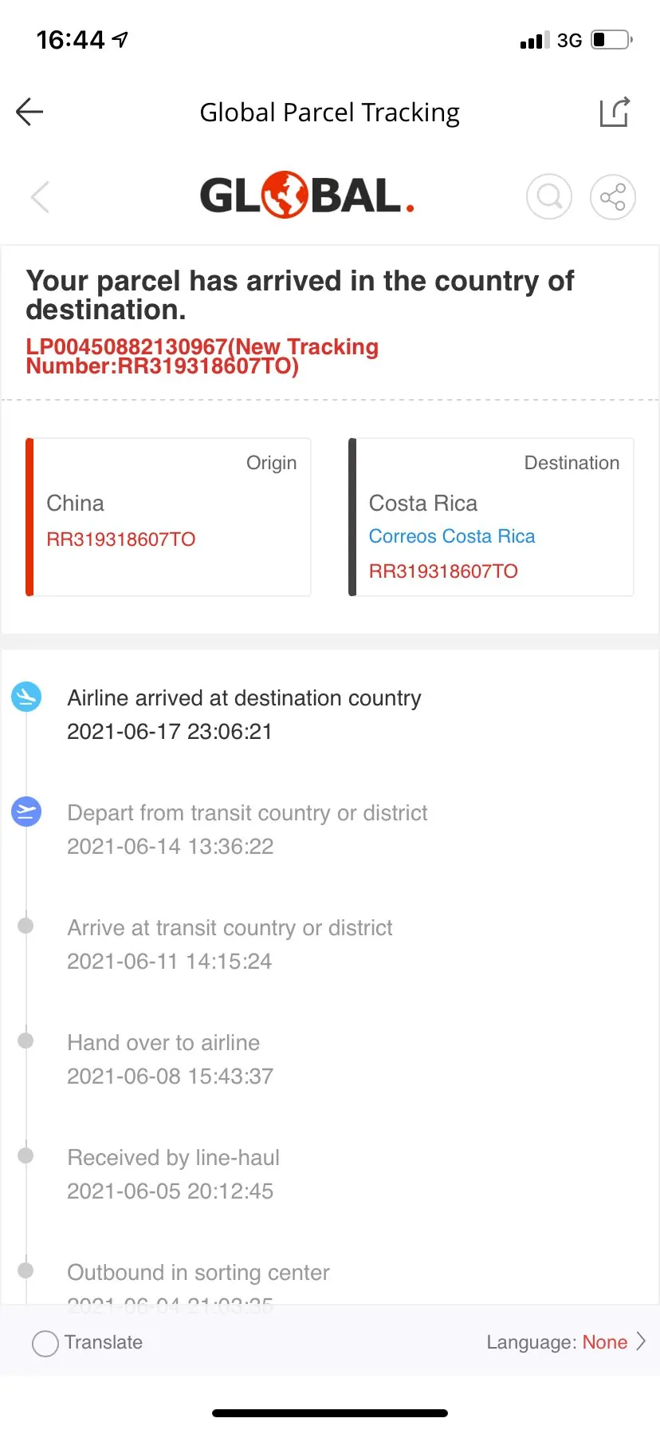Open the Correos Costa Rica link
The width and height of the screenshot is (660, 1430).
(x=451, y=536)
